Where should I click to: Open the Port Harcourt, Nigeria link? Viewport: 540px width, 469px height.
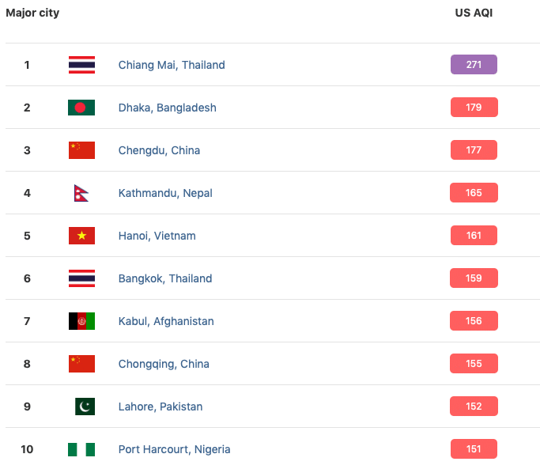(174, 449)
